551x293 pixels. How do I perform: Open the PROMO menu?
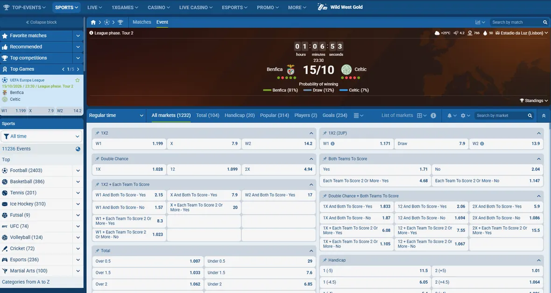point(268,7)
